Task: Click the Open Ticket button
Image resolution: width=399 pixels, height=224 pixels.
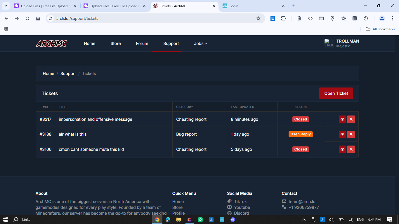Action: click(336, 93)
